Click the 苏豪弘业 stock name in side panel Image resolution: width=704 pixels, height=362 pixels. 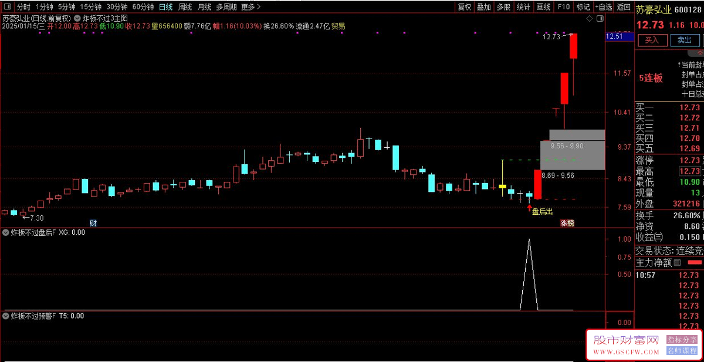click(x=654, y=9)
